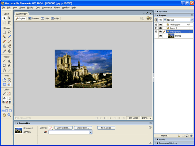Open the layer opacity dropdown arrow
The height and width of the screenshot is (146, 195).
(x=165, y=20)
